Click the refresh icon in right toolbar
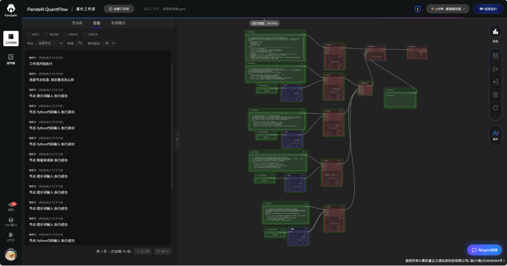This screenshot has height=266, width=507. pyautogui.click(x=495, y=108)
